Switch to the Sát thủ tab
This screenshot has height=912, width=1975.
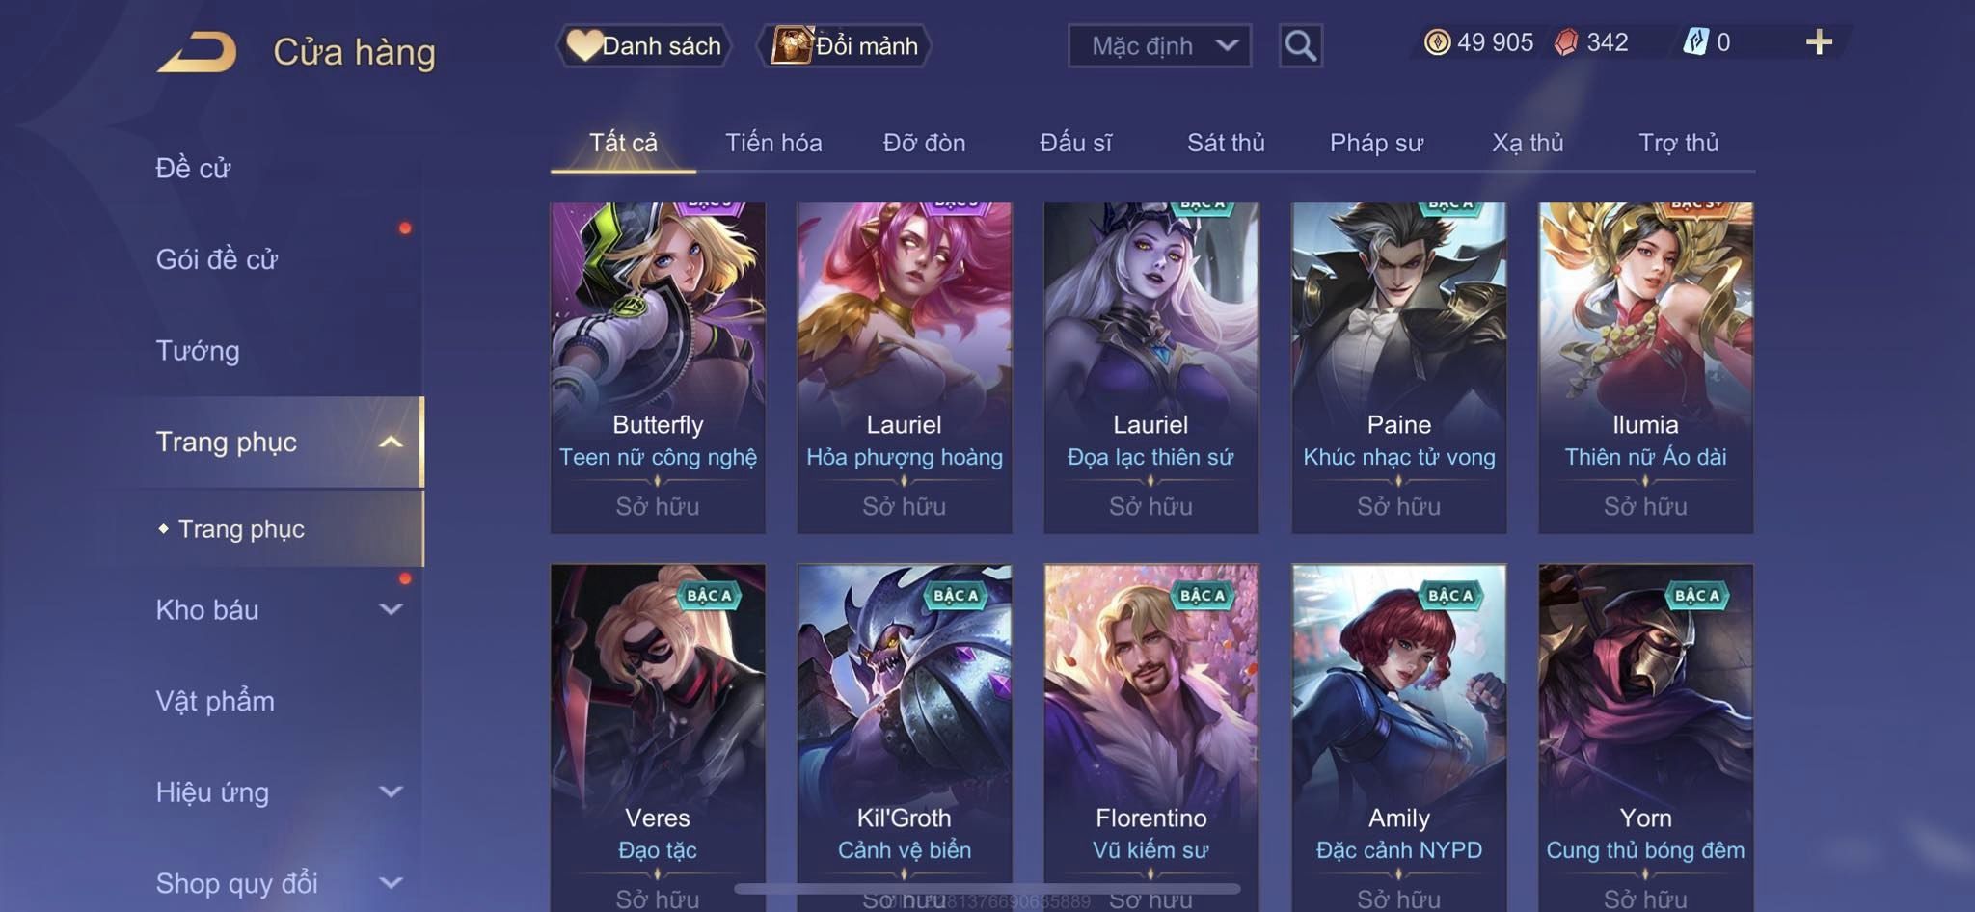(1226, 143)
